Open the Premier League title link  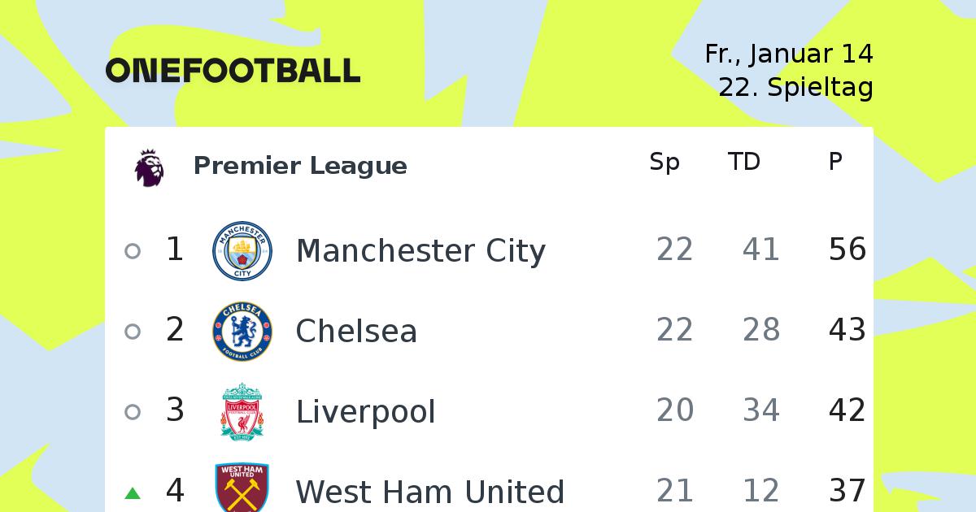[300, 166]
